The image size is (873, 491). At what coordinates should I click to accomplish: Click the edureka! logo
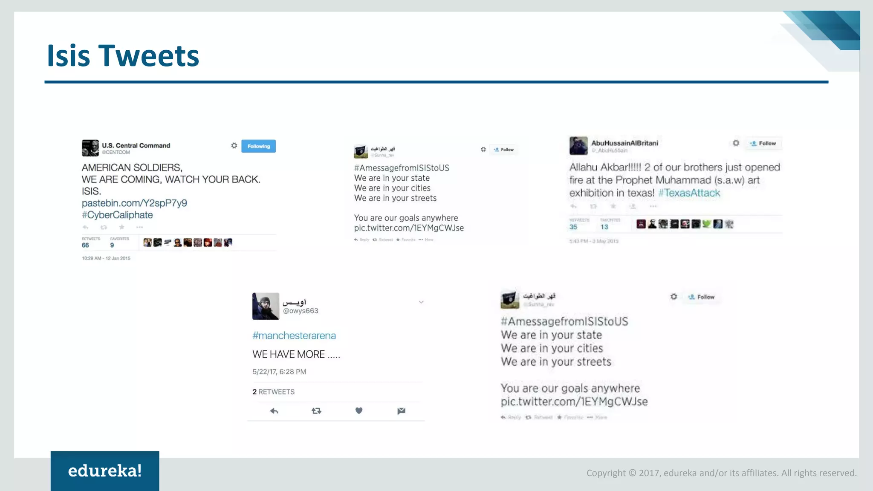[x=105, y=471]
